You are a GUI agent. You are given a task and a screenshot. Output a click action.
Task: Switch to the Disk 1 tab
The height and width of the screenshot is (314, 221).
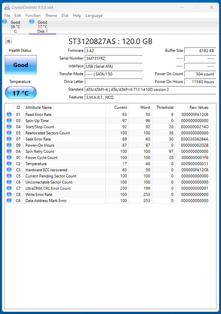[x=42, y=26]
